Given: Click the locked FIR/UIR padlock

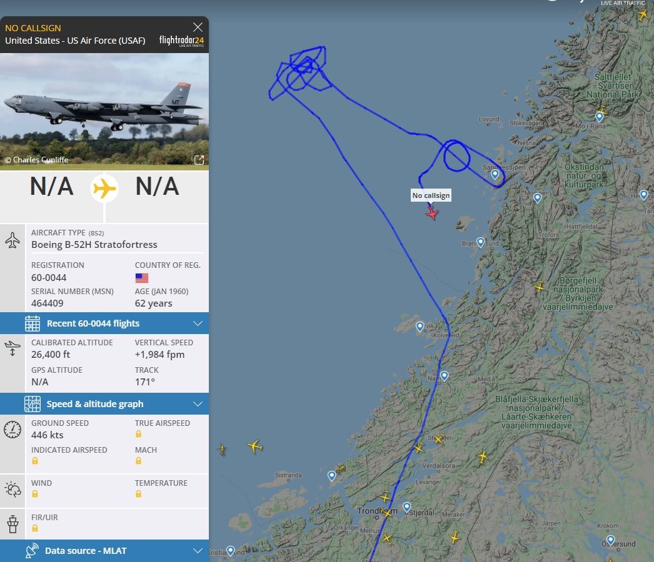Looking at the screenshot, I should tap(35, 528).
